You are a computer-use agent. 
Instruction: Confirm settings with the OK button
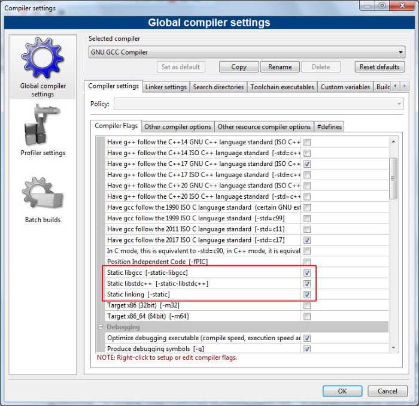click(342, 391)
